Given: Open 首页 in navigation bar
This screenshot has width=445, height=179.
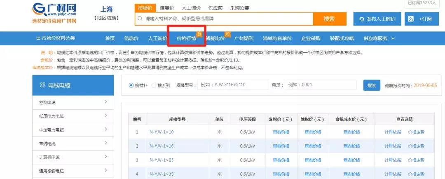Looking at the screenshot, I should (110, 38).
